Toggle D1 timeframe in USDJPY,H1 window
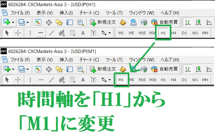Viewport: 215px width, 135px height. tap(184, 33)
